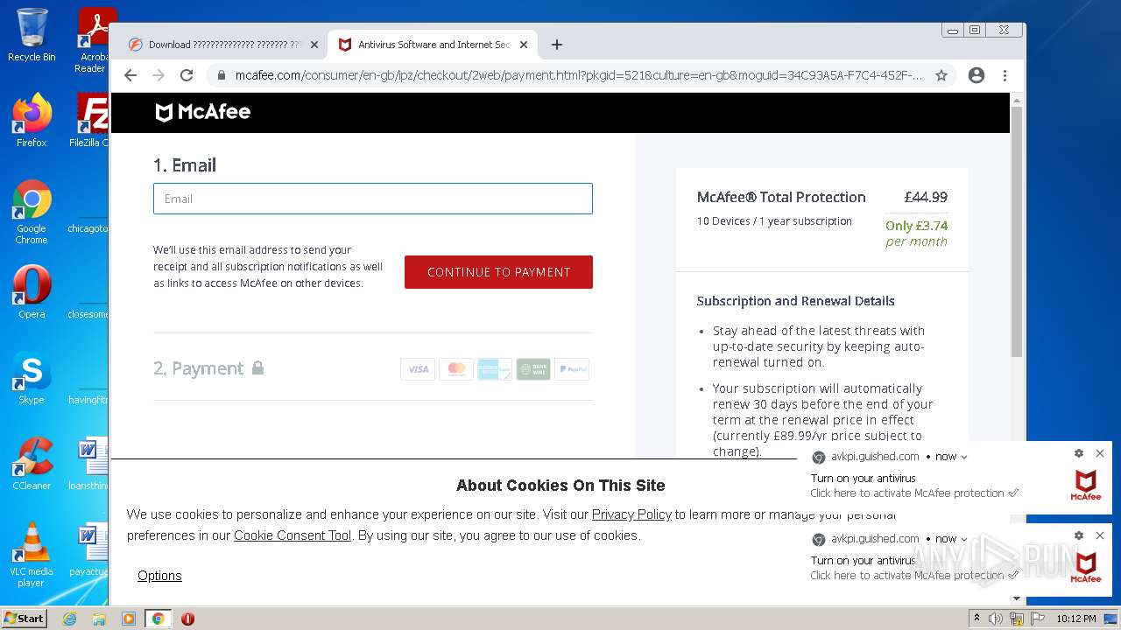Close the first avkpi.guished.com notification
Image resolution: width=1121 pixels, height=630 pixels.
(1100, 453)
